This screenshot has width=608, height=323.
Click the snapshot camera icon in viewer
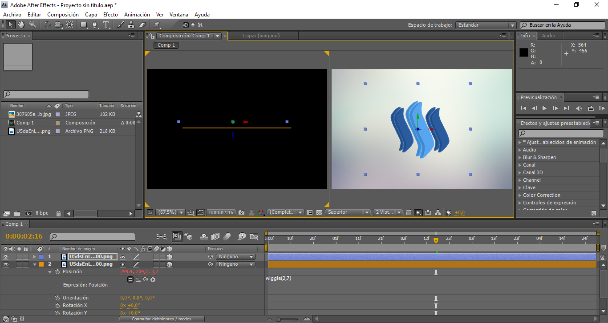click(x=241, y=212)
